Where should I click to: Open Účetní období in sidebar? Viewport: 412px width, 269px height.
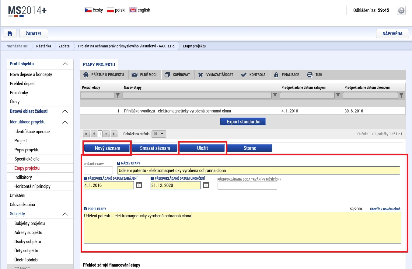tap(40, 260)
